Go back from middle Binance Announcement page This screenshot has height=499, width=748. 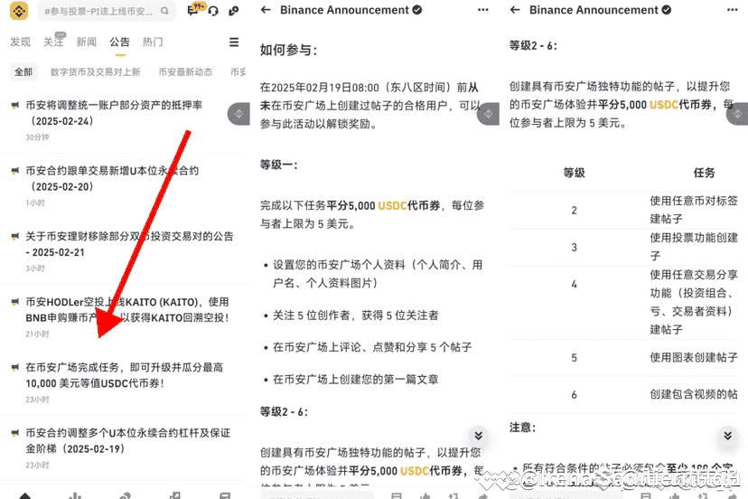266,10
